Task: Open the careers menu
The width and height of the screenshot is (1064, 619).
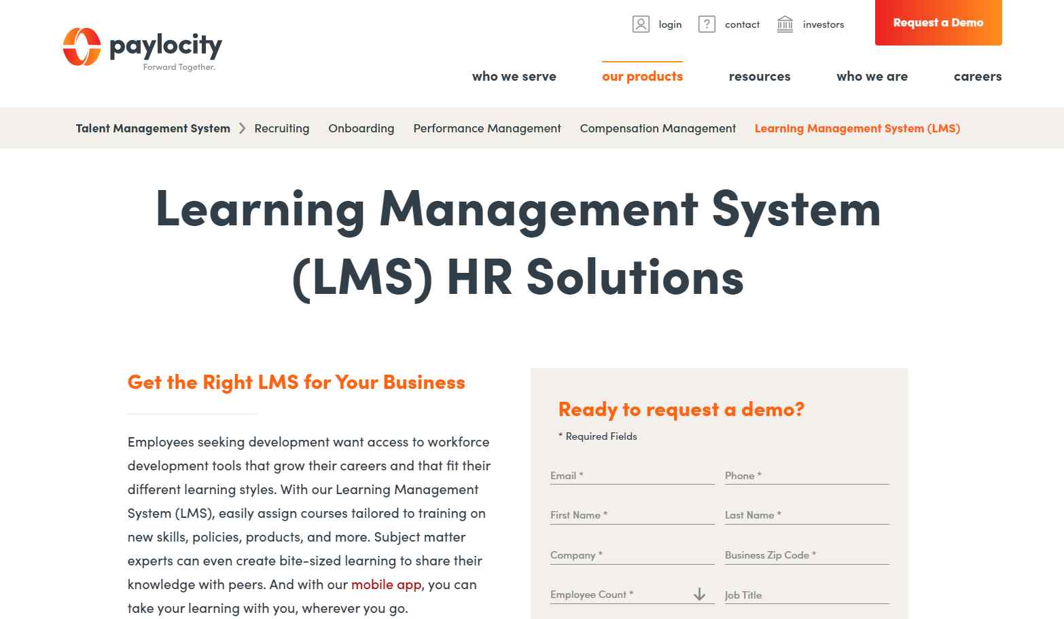Action: coord(978,76)
